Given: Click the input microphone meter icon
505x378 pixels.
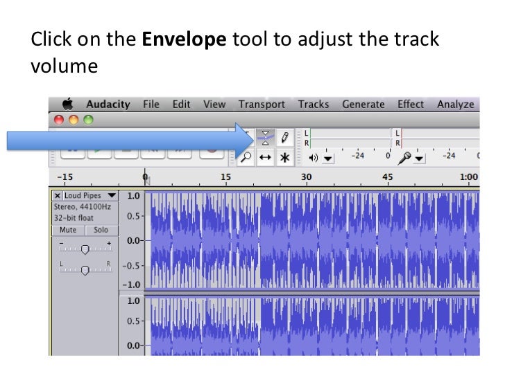Looking at the screenshot, I should pos(404,158).
